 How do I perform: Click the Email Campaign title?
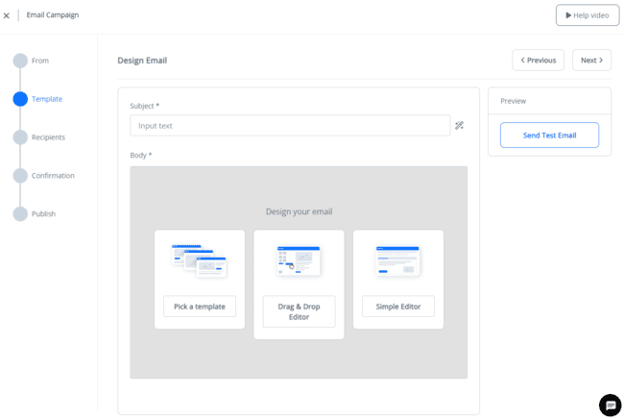pos(53,15)
